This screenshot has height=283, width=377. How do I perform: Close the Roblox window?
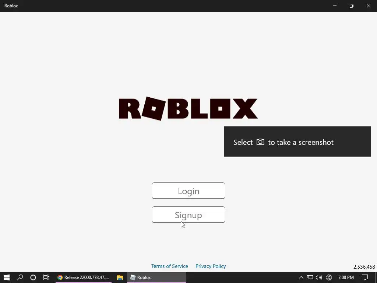click(x=368, y=6)
